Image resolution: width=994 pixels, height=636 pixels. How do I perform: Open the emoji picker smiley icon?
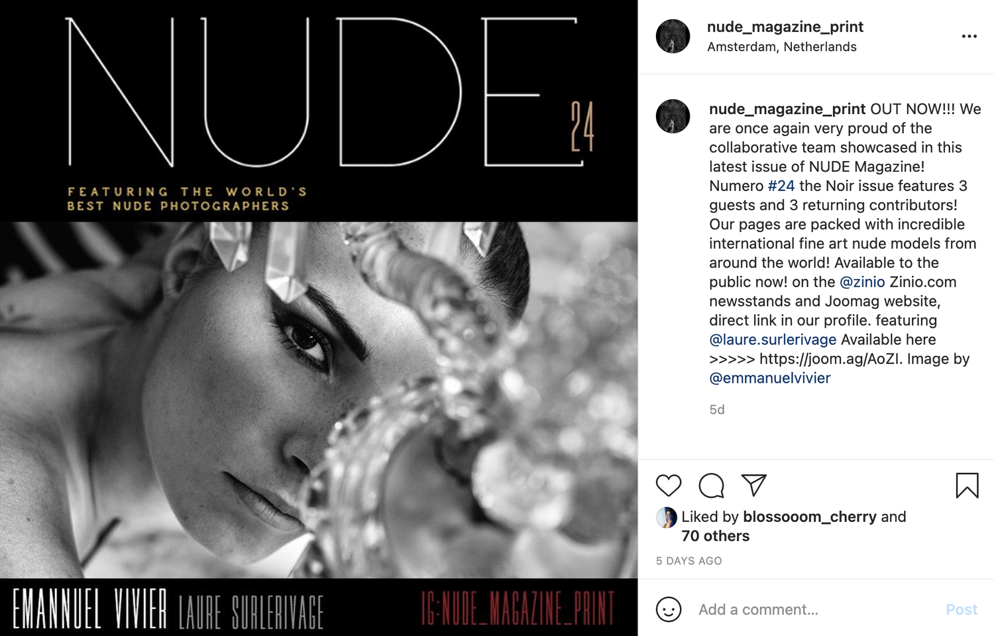(668, 609)
